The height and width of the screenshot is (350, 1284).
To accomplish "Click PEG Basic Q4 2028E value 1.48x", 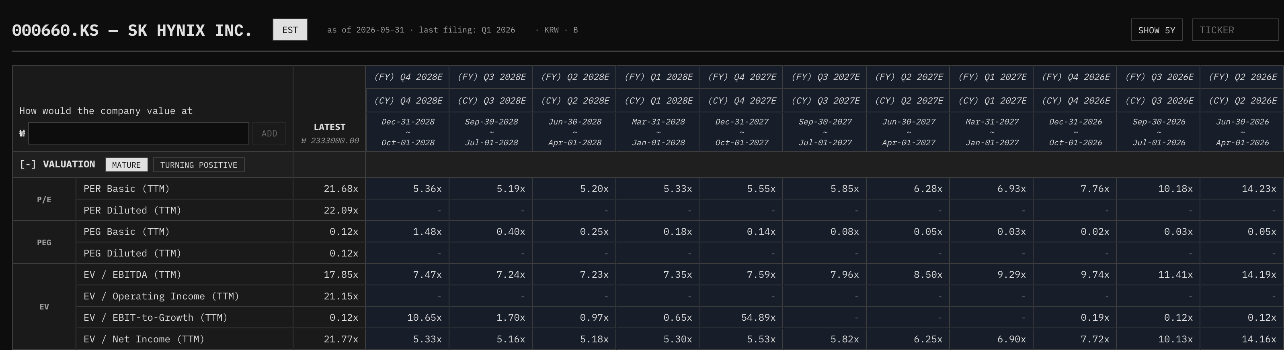I will point(427,232).
